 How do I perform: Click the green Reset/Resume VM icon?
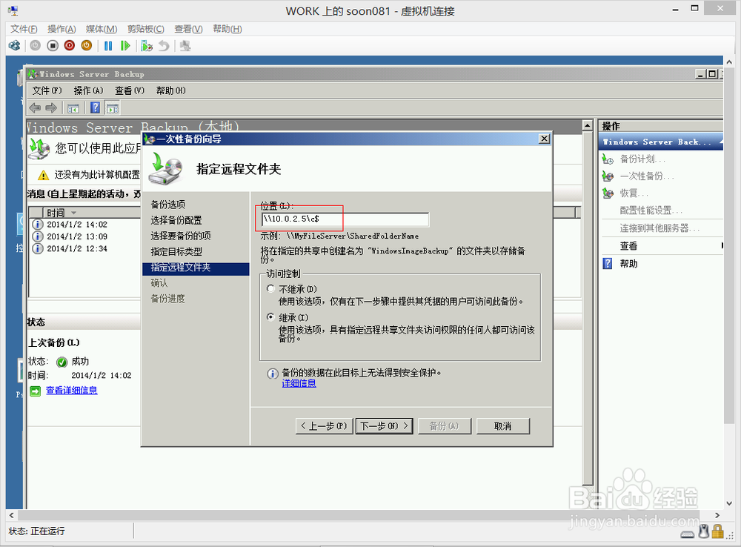point(125,46)
